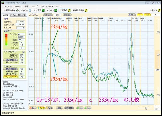Click the 位置 (uS) 100 field
Image resolution: width=162 pixels, height=116 pixels.
[x=22, y=55]
